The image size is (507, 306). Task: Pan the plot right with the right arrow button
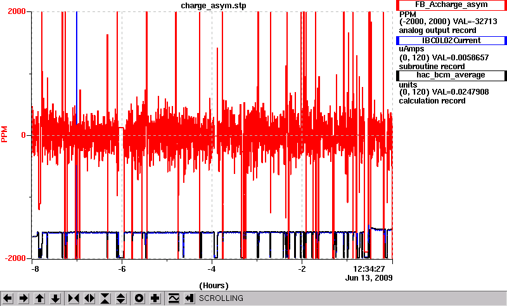coord(23,298)
